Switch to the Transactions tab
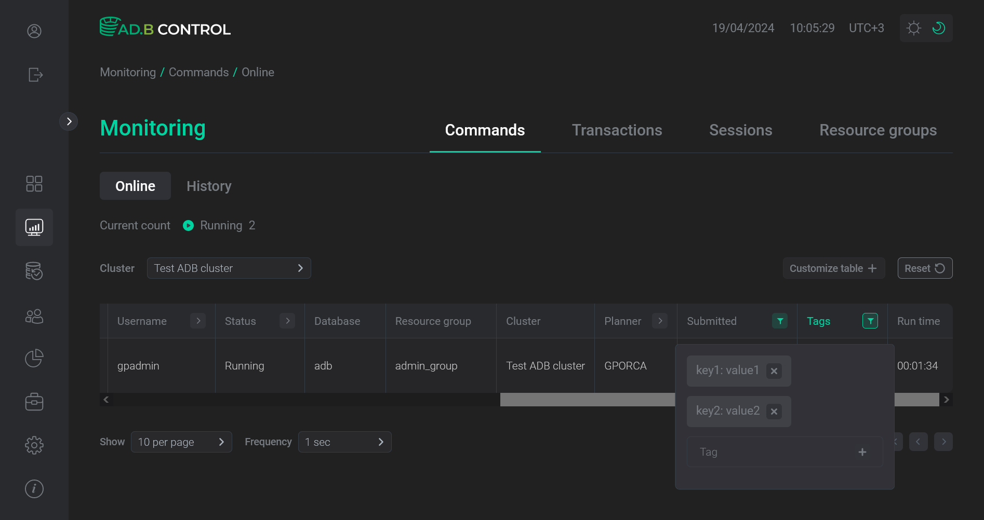984x520 pixels. click(x=617, y=130)
